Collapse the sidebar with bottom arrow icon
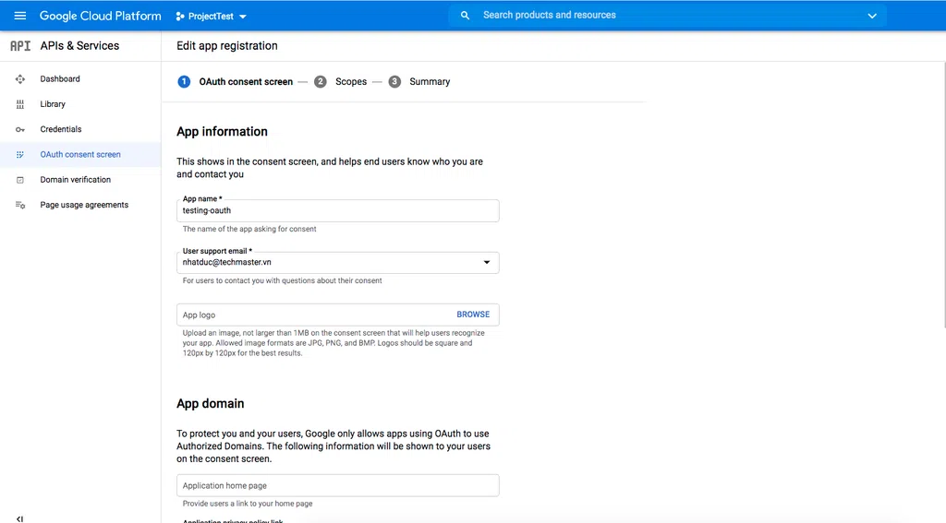This screenshot has width=946, height=523. coord(20,518)
